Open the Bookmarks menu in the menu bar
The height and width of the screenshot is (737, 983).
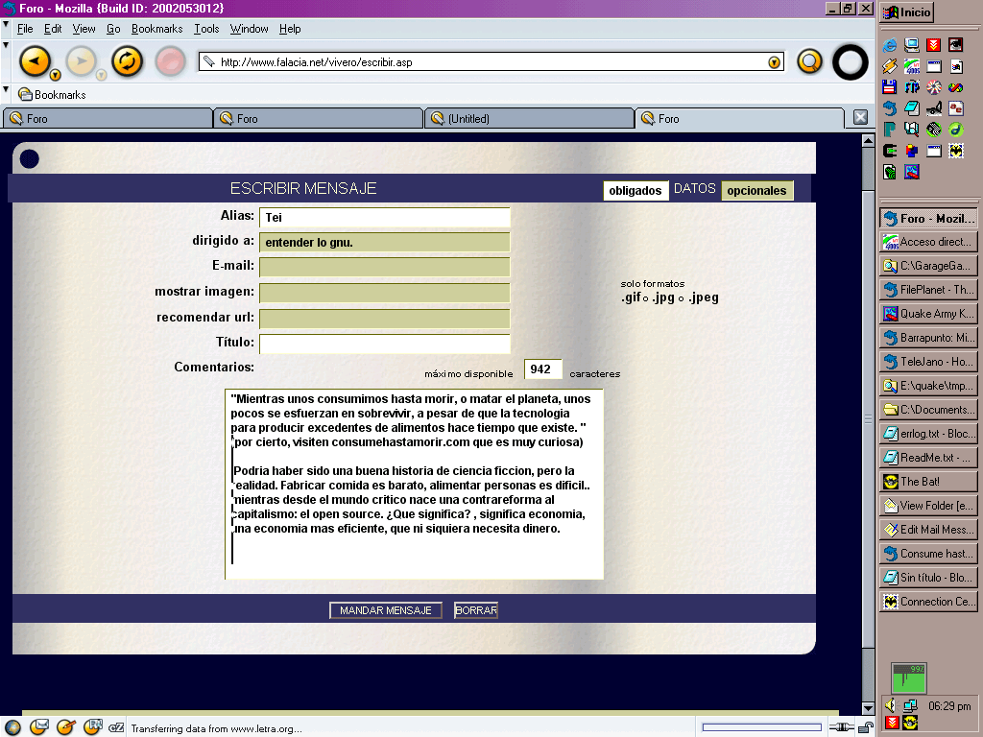tap(156, 29)
